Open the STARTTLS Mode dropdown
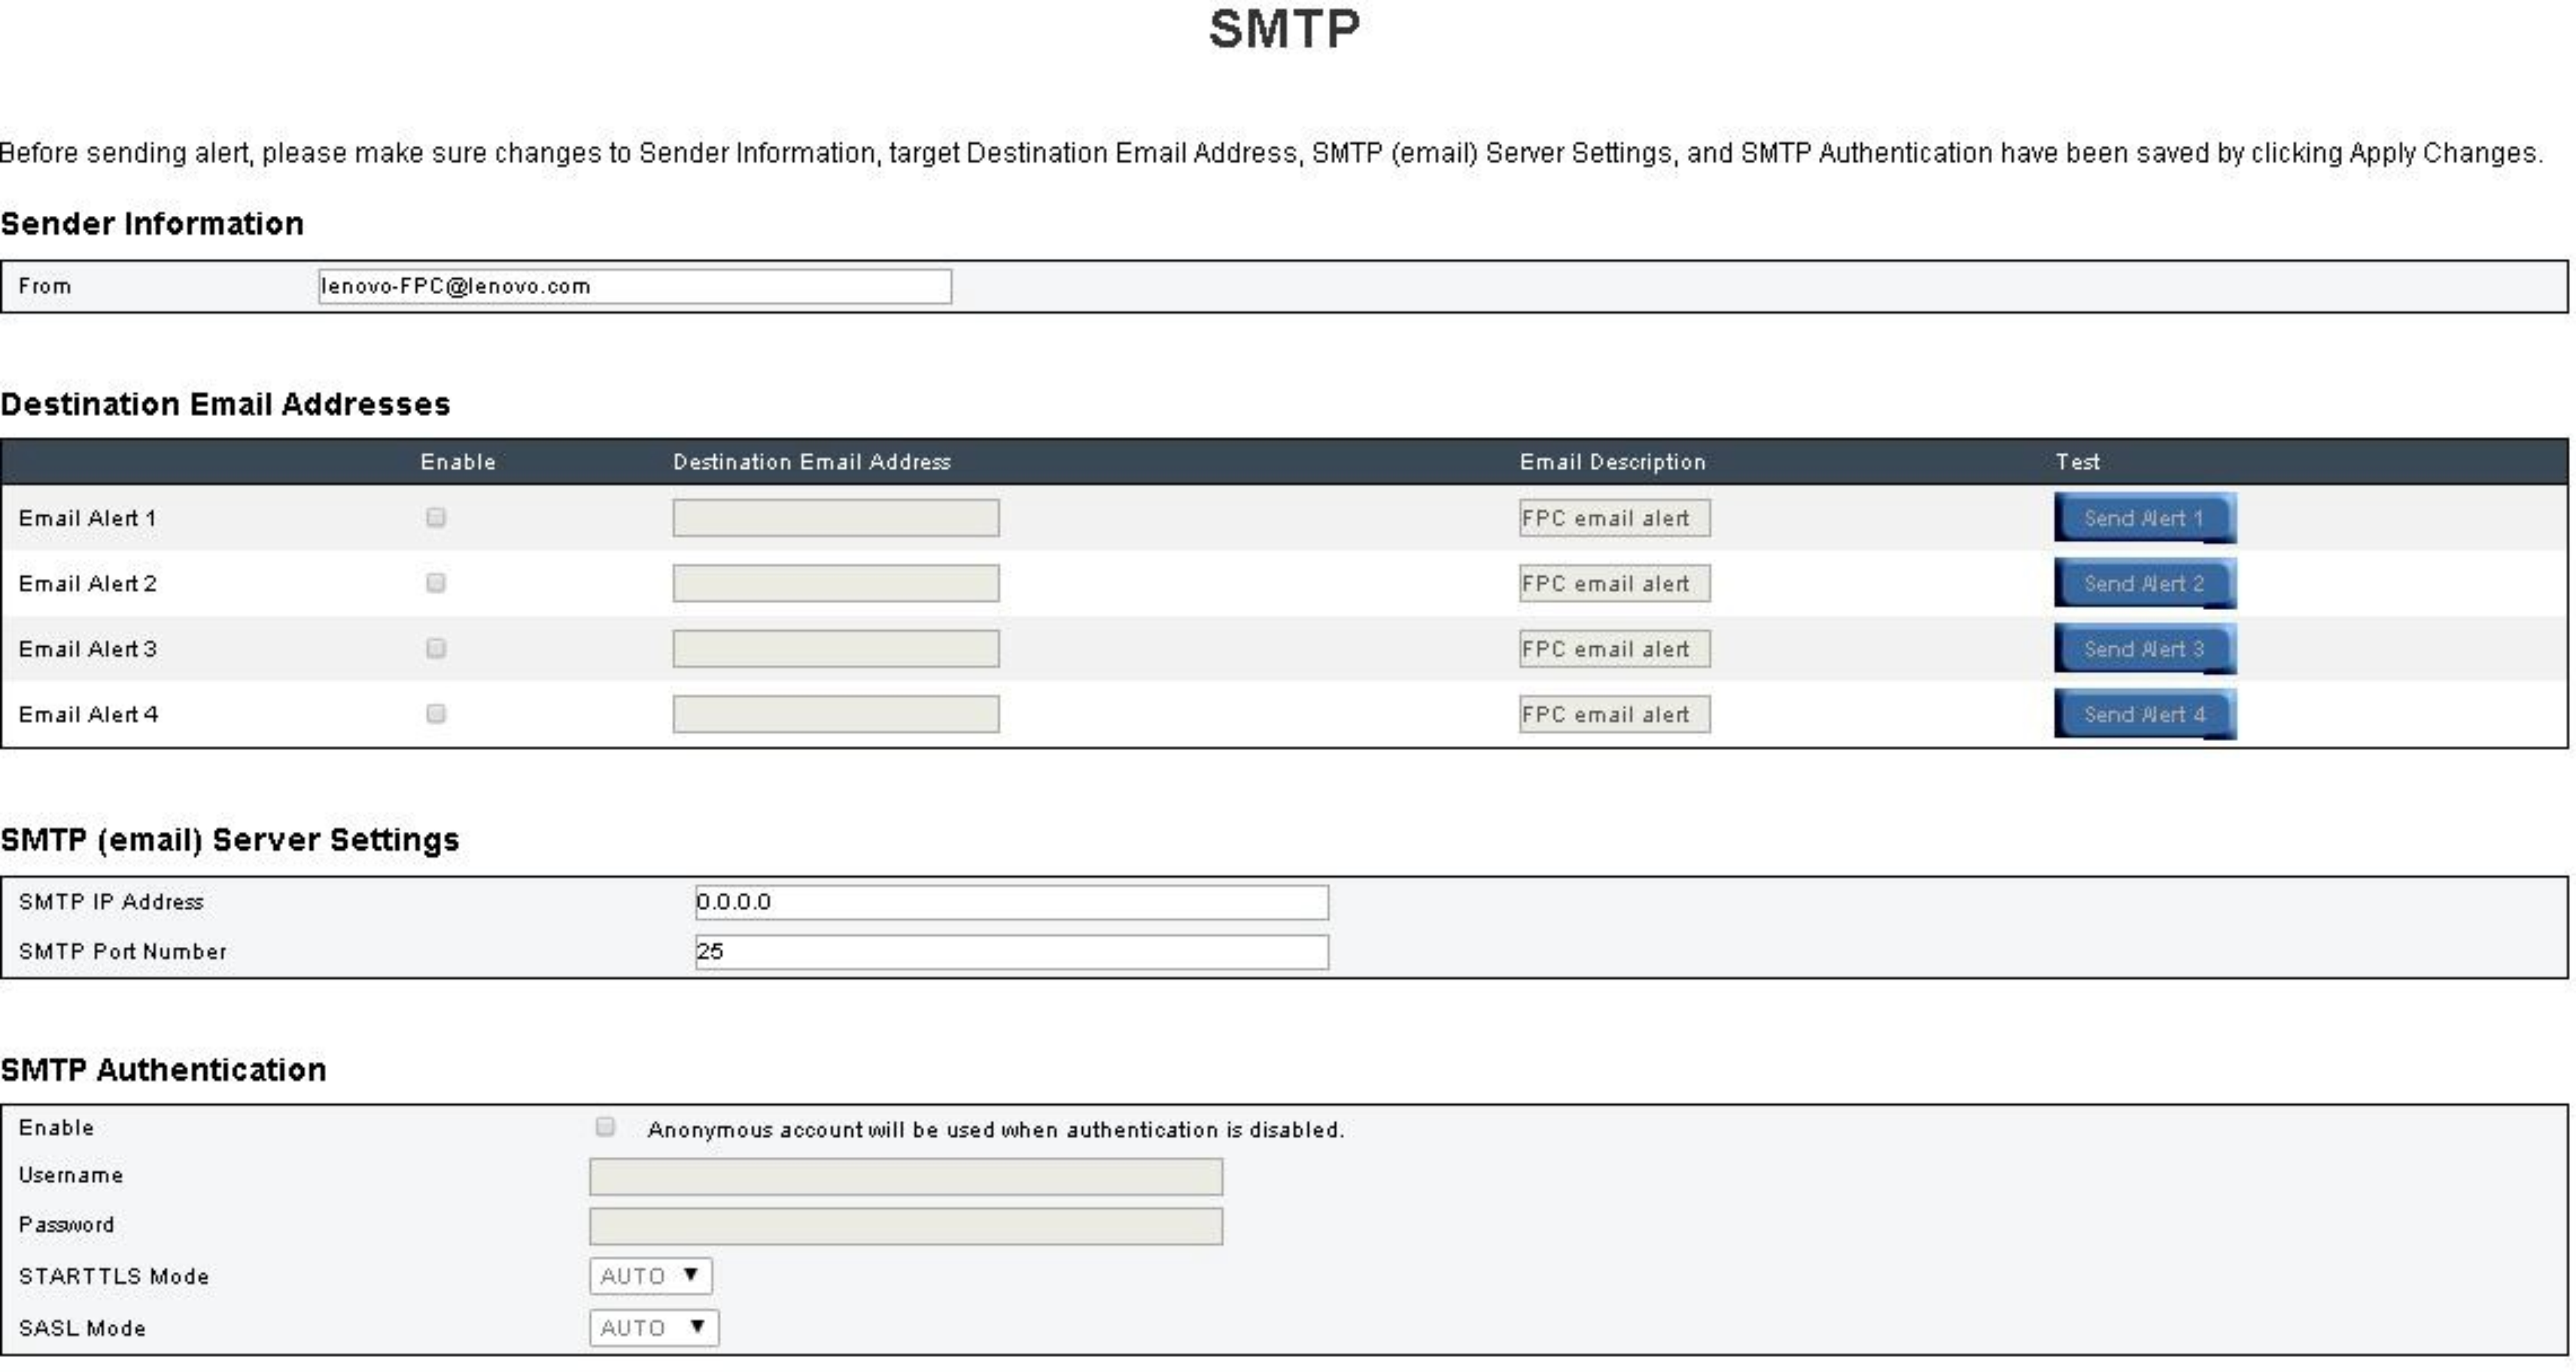2576x1372 pixels. tap(651, 1276)
